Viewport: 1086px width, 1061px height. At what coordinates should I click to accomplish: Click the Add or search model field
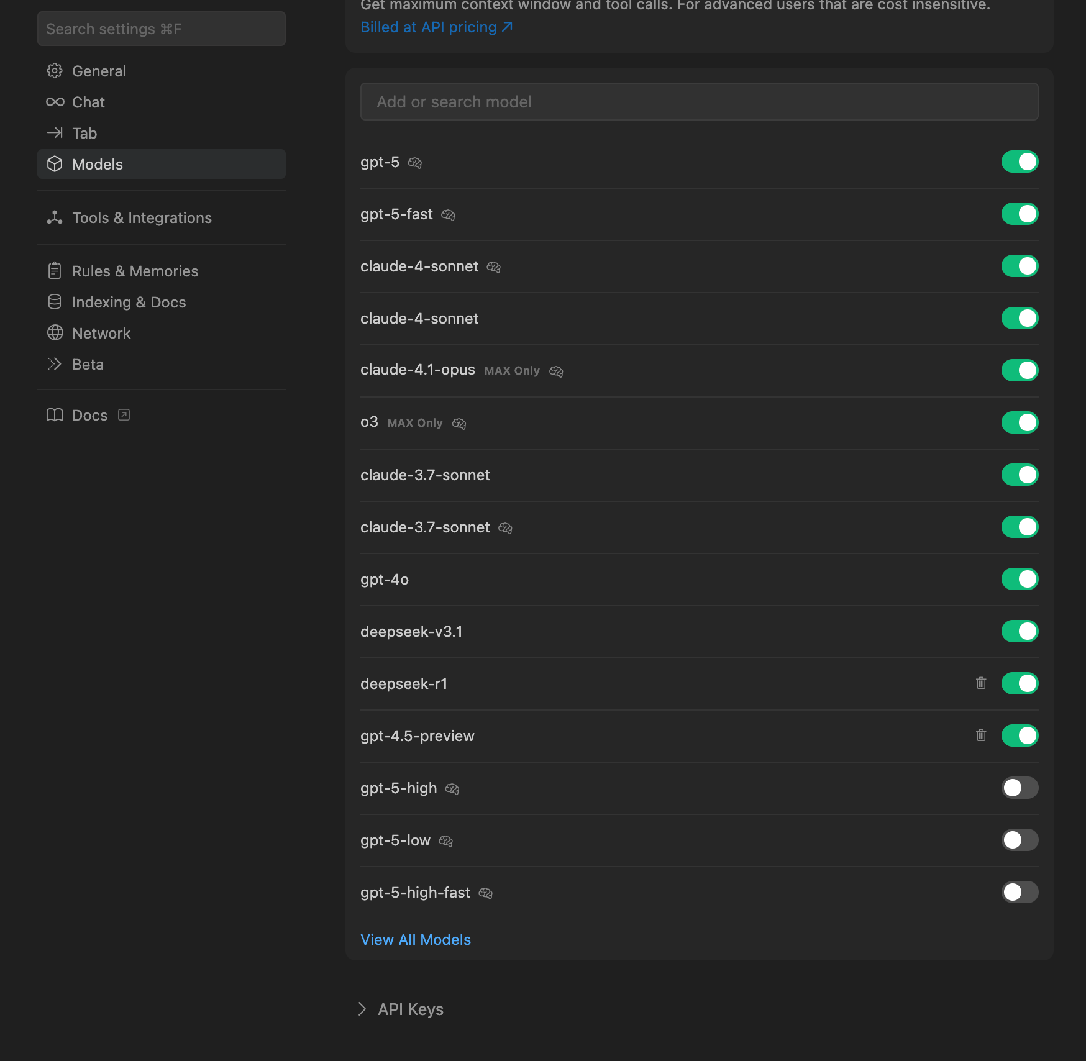(699, 101)
